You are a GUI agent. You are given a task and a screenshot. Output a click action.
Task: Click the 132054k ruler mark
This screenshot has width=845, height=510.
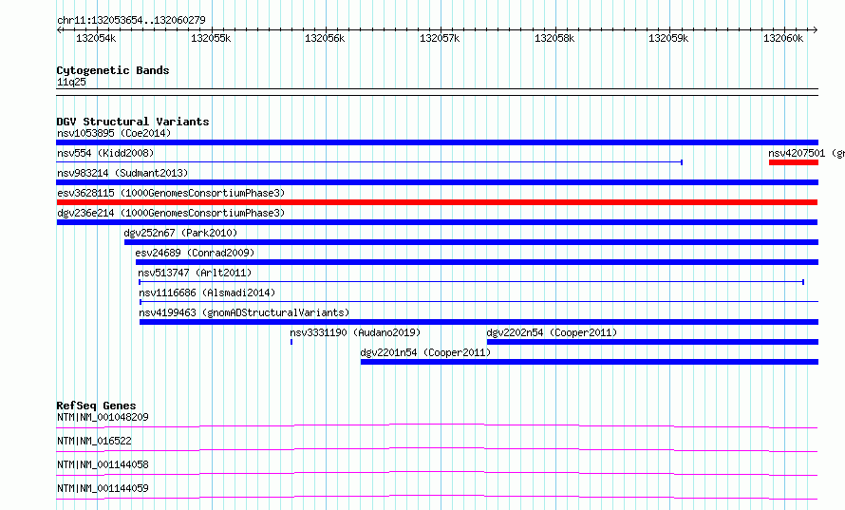tap(96, 38)
